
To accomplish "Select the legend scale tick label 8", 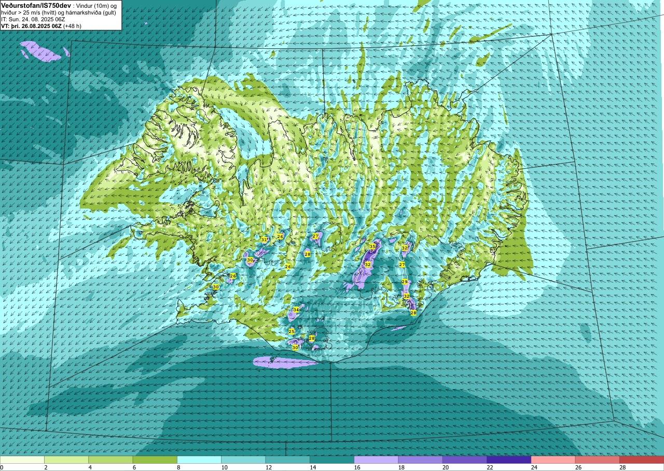I will click(177, 467).
